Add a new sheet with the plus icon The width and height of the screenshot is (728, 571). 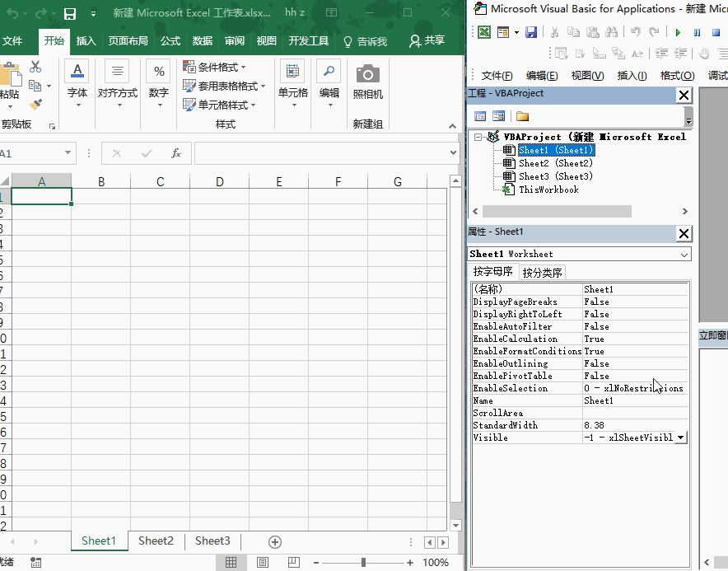pyautogui.click(x=275, y=541)
